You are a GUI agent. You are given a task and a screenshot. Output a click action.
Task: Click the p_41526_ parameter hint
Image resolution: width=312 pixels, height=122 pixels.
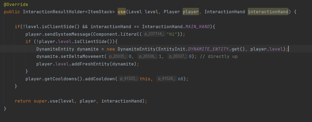point(166,79)
